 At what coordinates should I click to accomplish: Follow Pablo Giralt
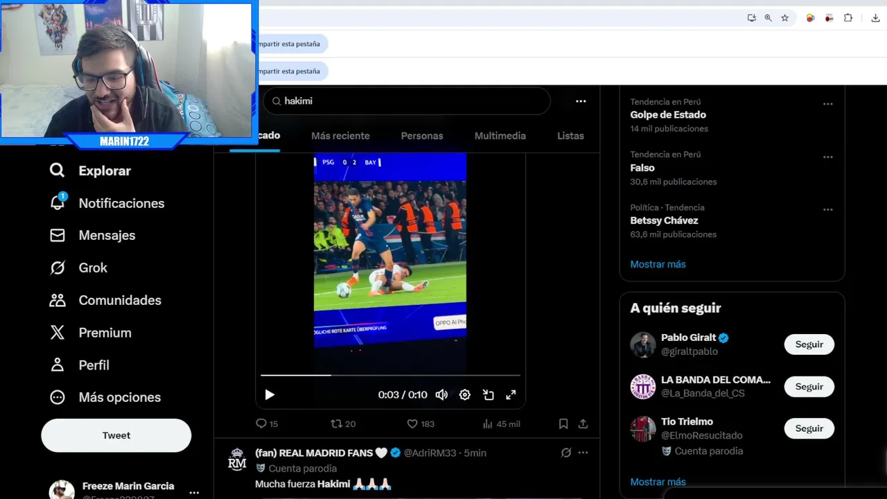[809, 344]
